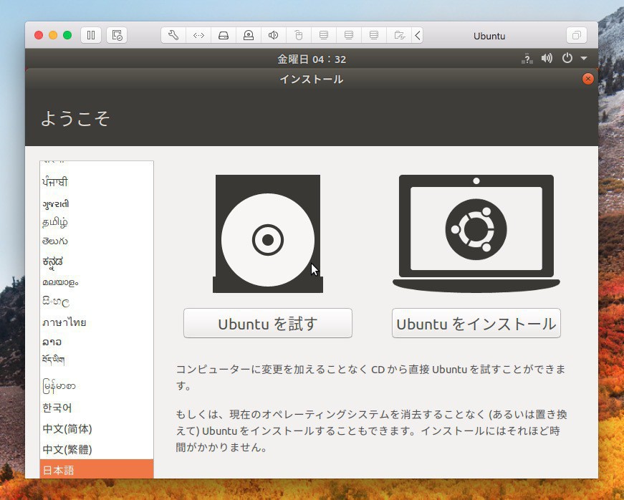The image size is (624, 500).
Task: Open the clock showing 金曜日 04:32
Action: click(x=312, y=59)
